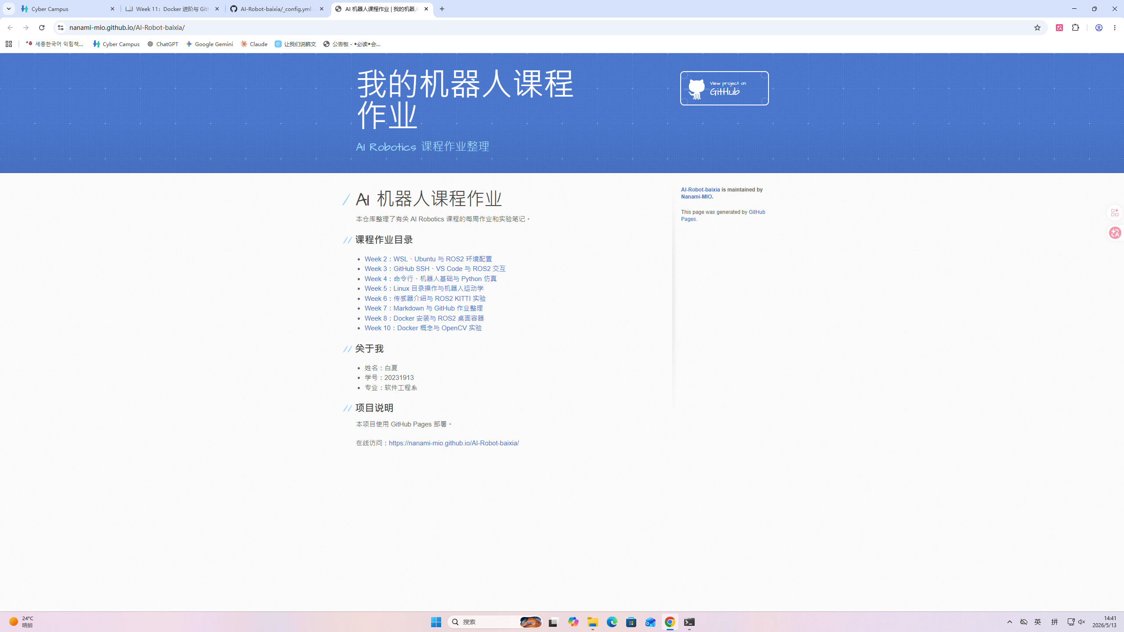The image size is (1124, 632).
Task: Open Week 8 Docker 安装 link
Action: [424, 318]
